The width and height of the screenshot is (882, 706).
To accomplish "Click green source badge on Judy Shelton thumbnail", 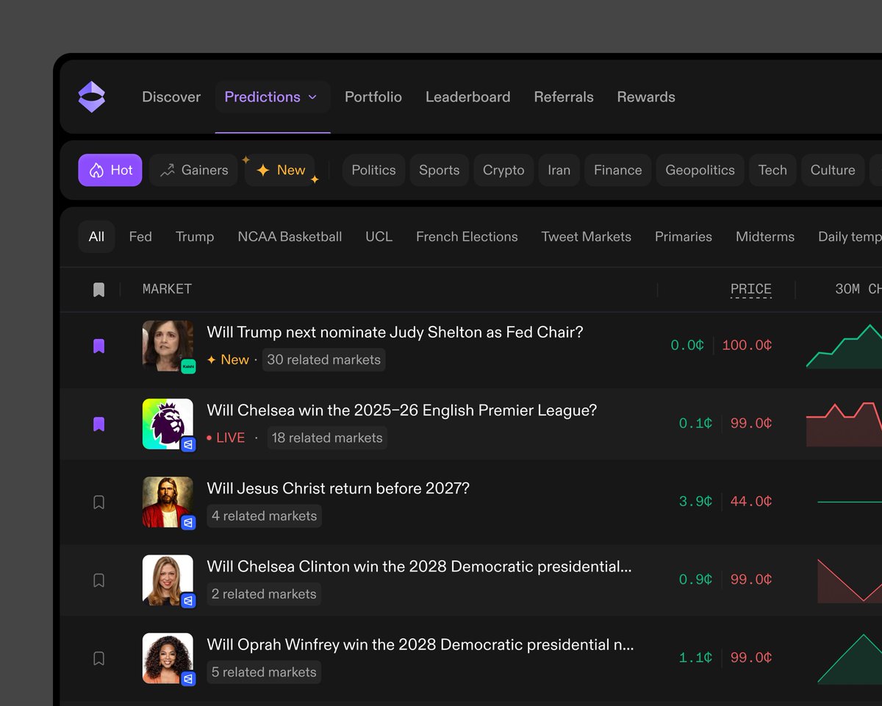I will pyautogui.click(x=188, y=366).
